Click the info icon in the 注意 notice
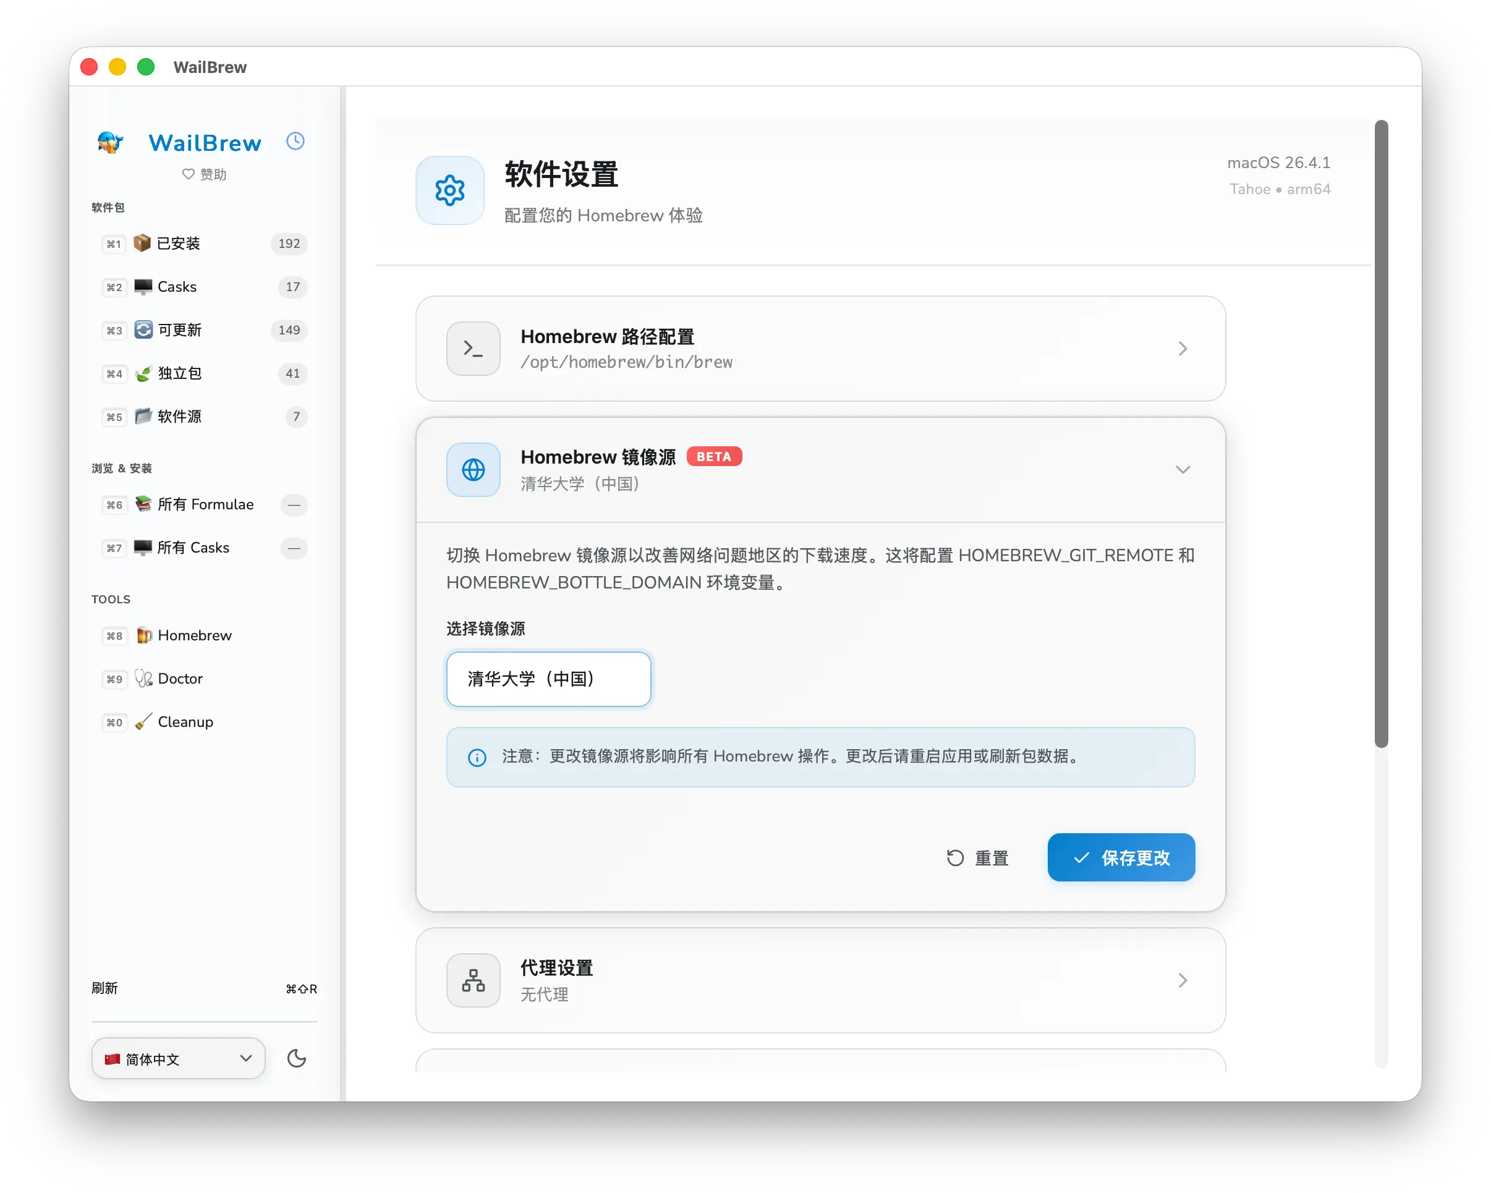The height and width of the screenshot is (1193, 1491). pyautogui.click(x=477, y=757)
